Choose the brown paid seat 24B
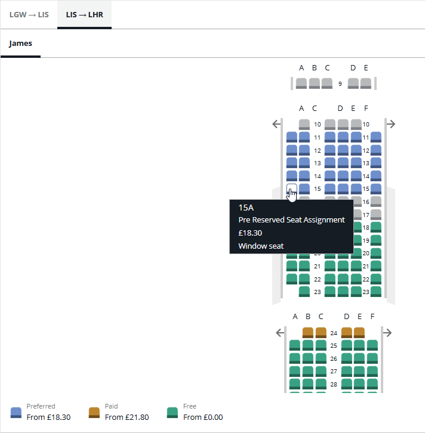The image size is (425, 433). (x=308, y=333)
